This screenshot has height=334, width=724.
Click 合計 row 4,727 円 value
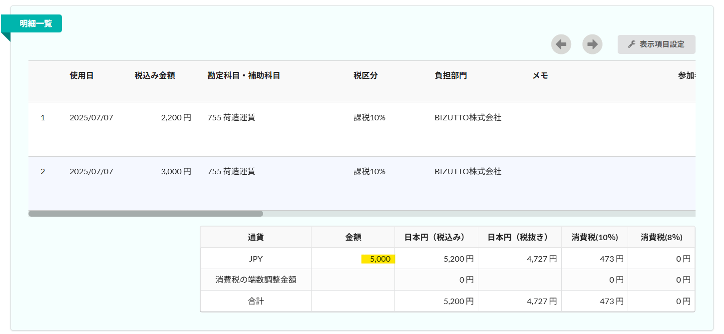[x=542, y=302]
